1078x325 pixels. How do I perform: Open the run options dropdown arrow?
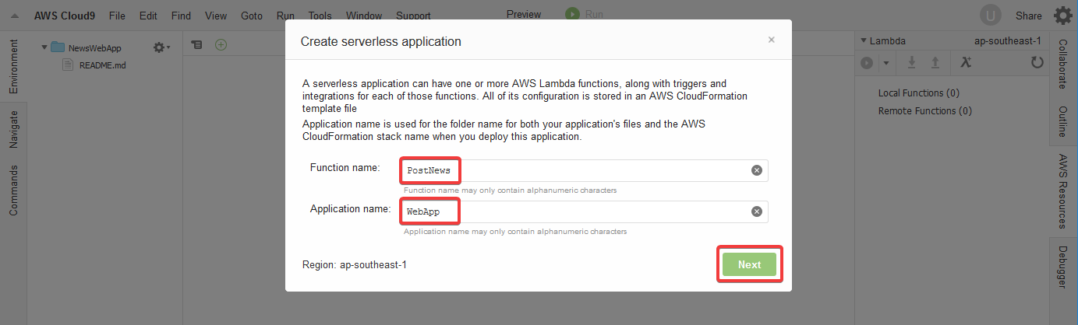coord(885,62)
